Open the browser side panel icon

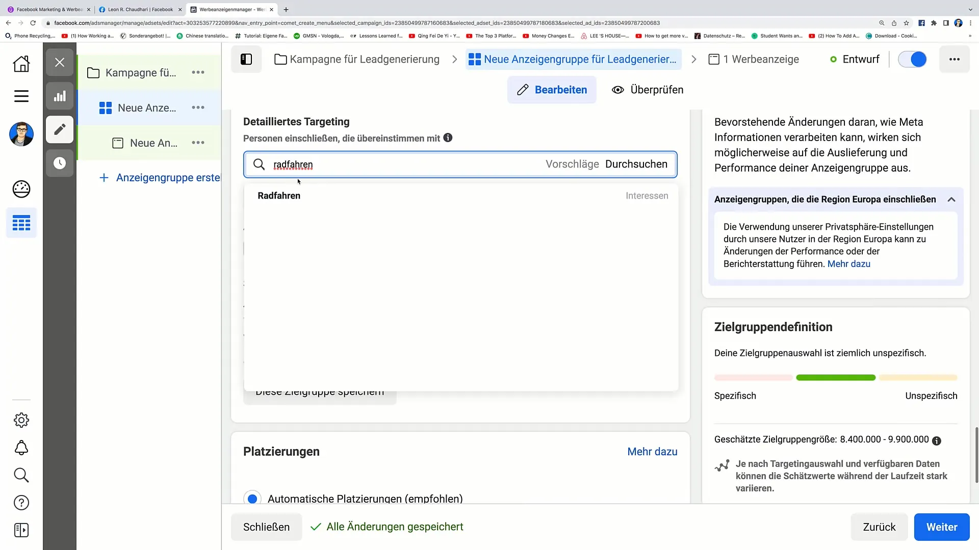tap(946, 23)
